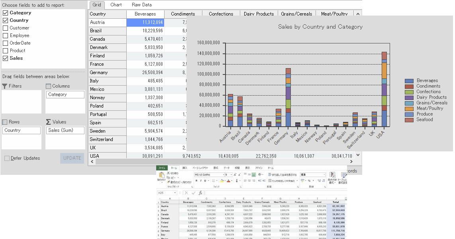
Task: Enable the Defer Updates checkbox
Action: (6, 158)
